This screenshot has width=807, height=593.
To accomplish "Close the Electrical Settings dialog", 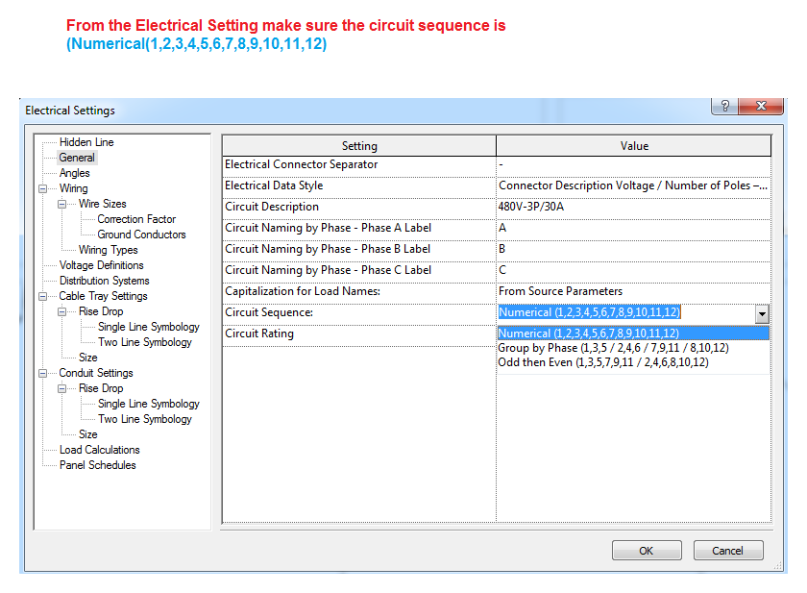I will tap(761, 106).
